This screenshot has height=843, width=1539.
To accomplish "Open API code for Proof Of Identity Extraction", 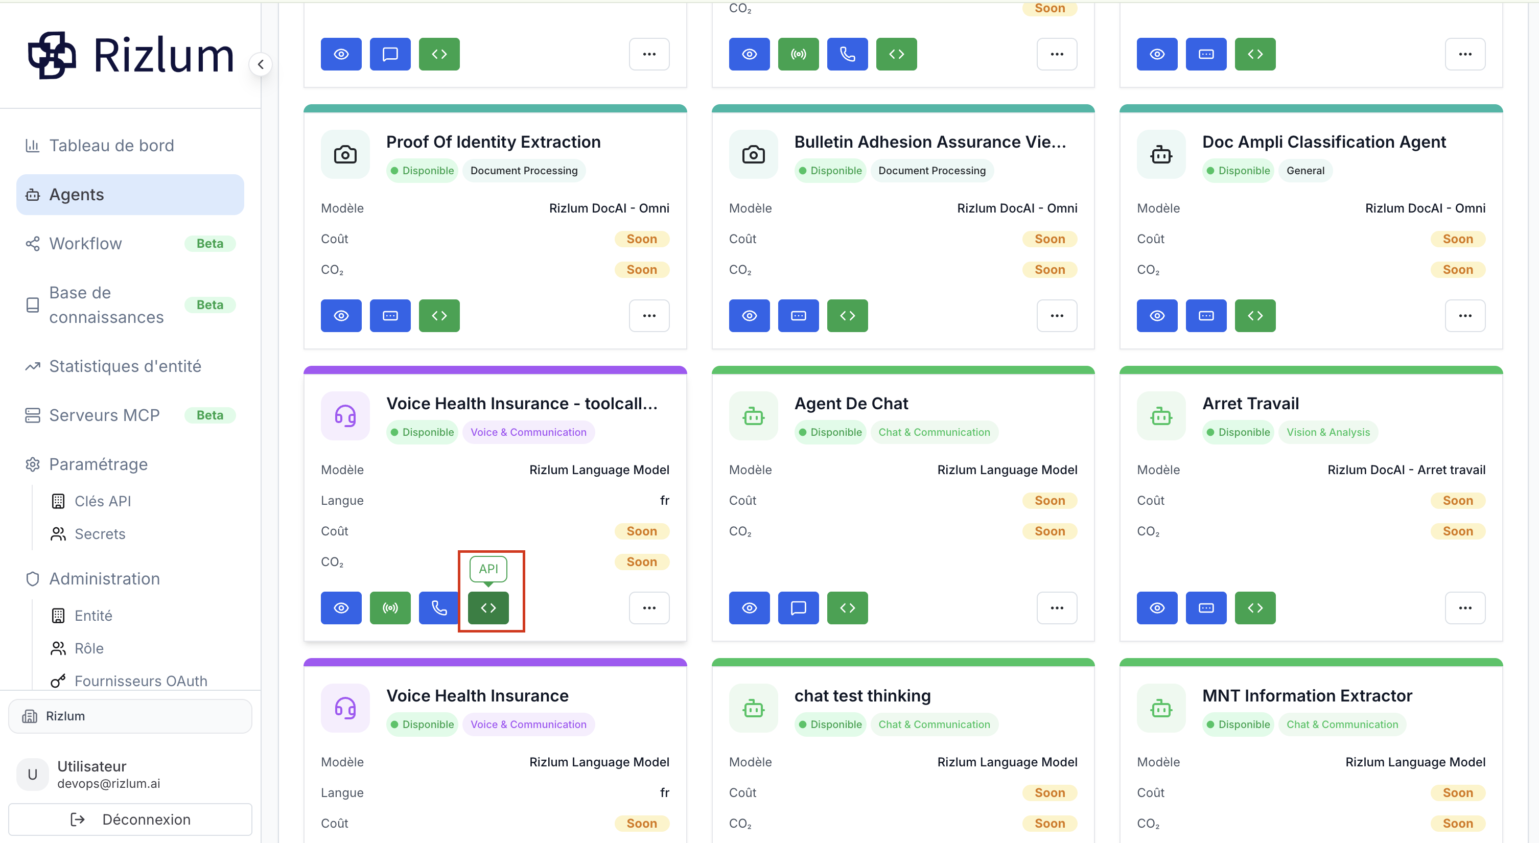I will point(439,315).
